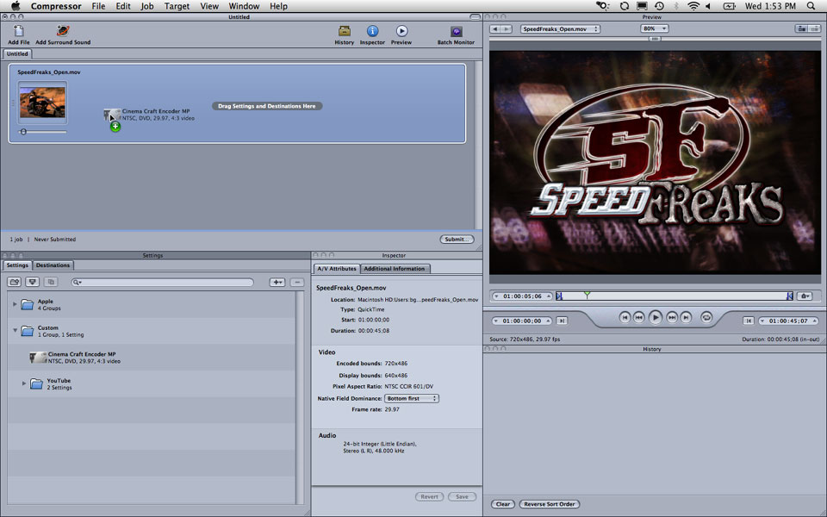The image size is (827, 517).
Task: Click the SpeedFreaks_Open.mov job thumbnail
Action: point(43,103)
